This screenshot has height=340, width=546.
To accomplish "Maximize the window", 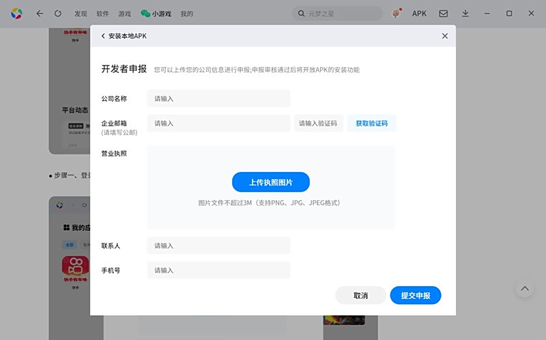I will (x=509, y=14).
